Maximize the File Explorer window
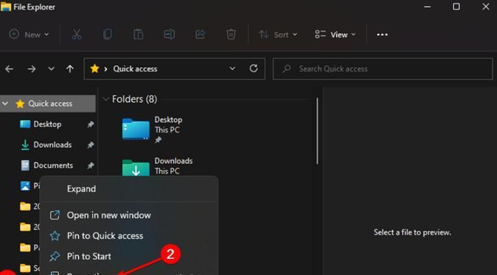The image size is (497, 275). (456, 7)
